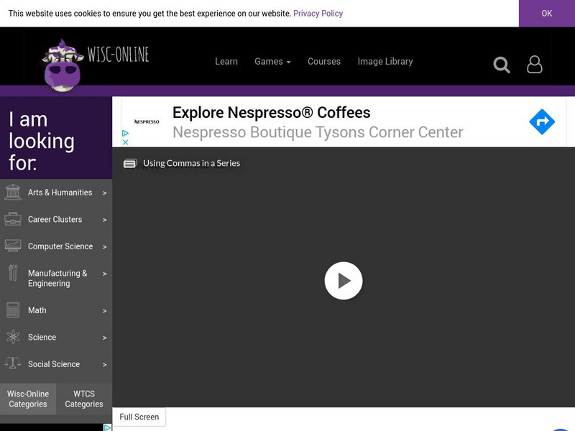Expand Math category arrow
This screenshot has height=431, width=575.
coord(104,311)
